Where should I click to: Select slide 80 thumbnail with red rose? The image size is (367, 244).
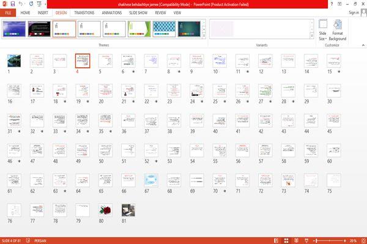[x=105, y=210]
